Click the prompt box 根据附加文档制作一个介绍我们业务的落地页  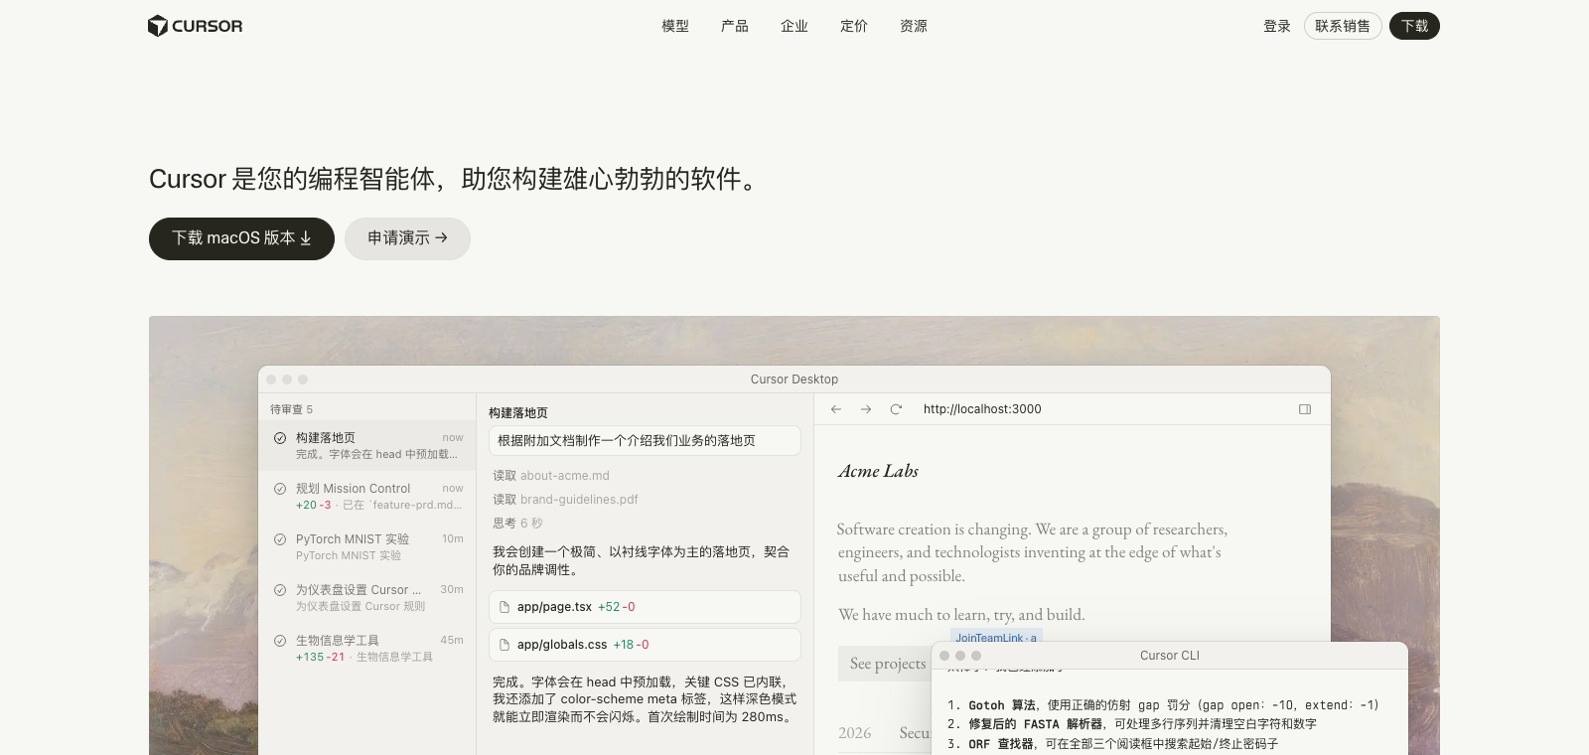tap(645, 441)
